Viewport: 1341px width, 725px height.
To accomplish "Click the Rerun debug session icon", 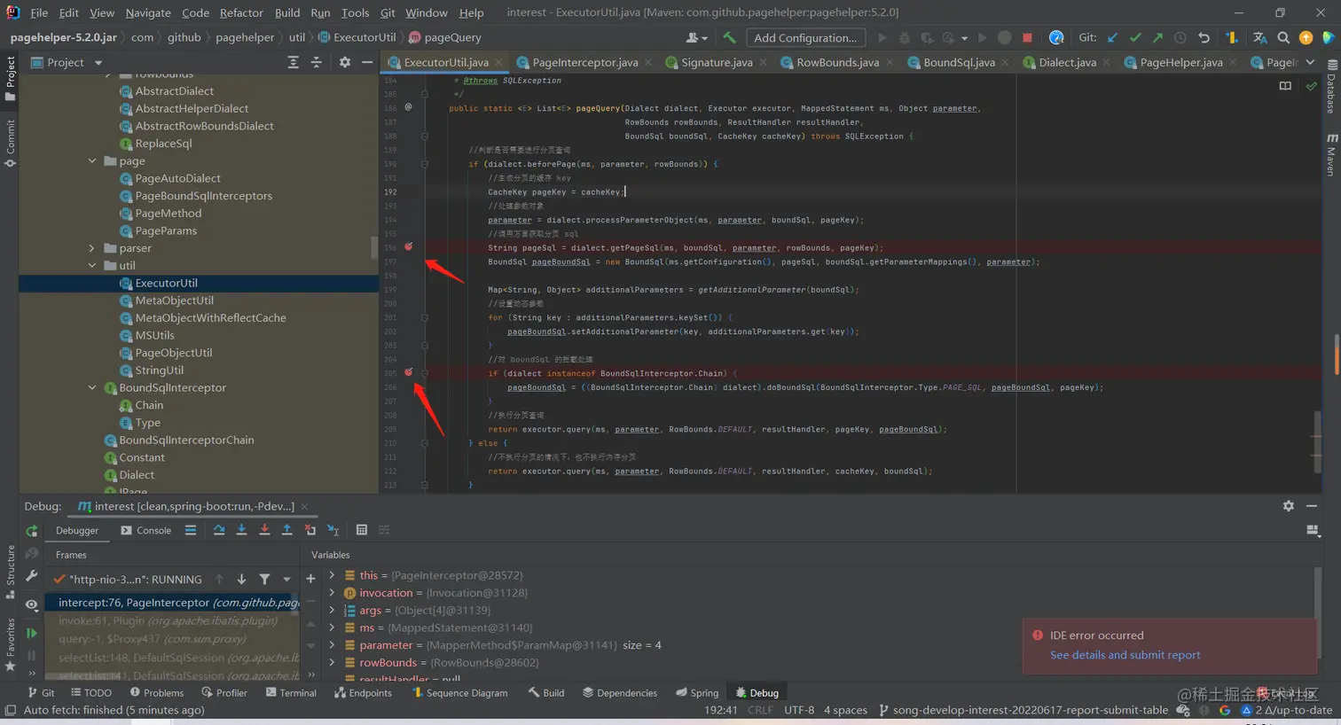I will point(32,531).
